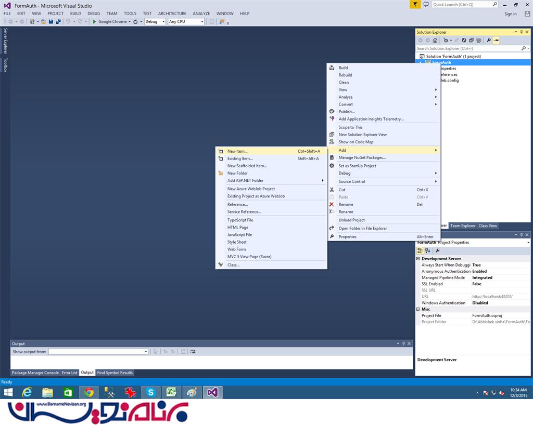Open Internet Explorer from the taskbar
The height and width of the screenshot is (425, 533).
[27, 392]
